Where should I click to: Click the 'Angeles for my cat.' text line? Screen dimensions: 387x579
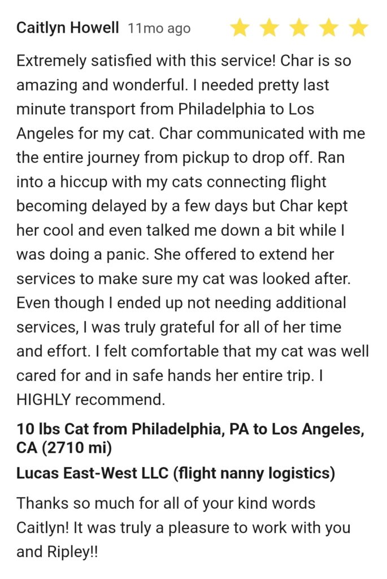click(85, 133)
